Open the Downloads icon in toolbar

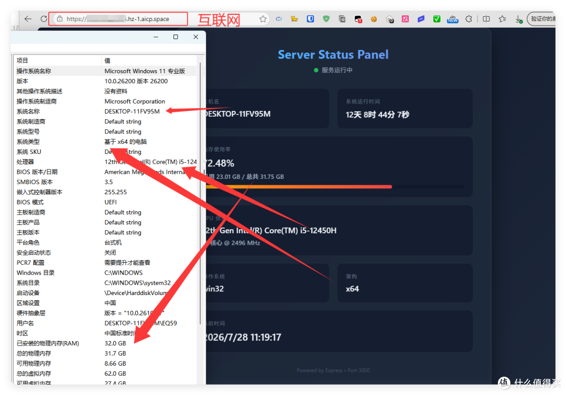[x=518, y=19]
